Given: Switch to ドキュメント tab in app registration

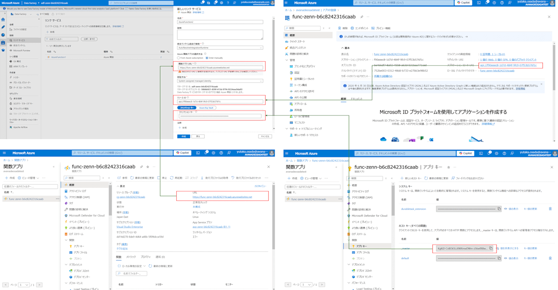Looking at the screenshot, I should [x=357, y=99].
